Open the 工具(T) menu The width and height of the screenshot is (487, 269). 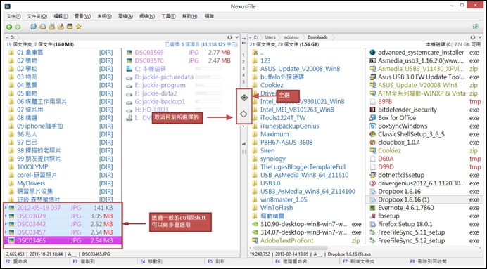click(x=169, y=16)
